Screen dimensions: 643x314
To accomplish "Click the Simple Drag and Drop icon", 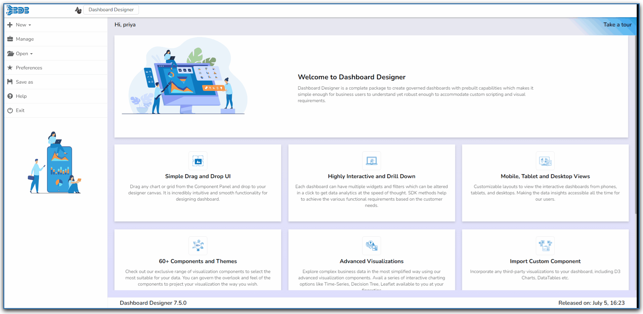I will tap(198, 161).
